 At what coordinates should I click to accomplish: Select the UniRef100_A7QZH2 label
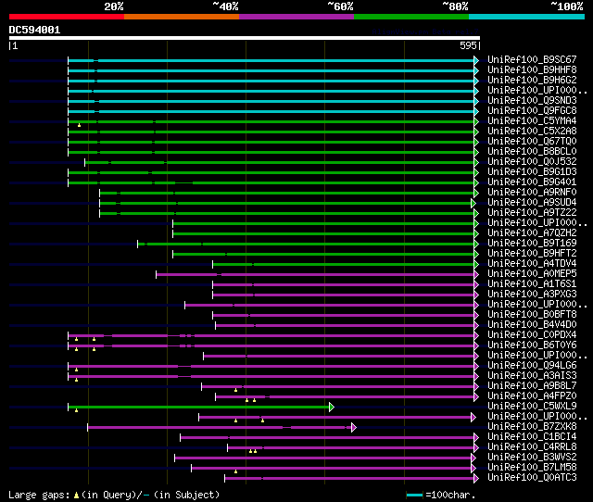pyautogui.click(x=532, y=233)
